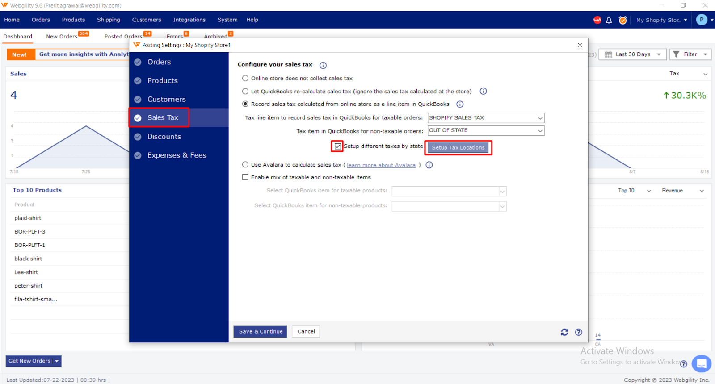
Task: Click info icon beside Configure your sales tax
Action: click(x=323, y=65)
